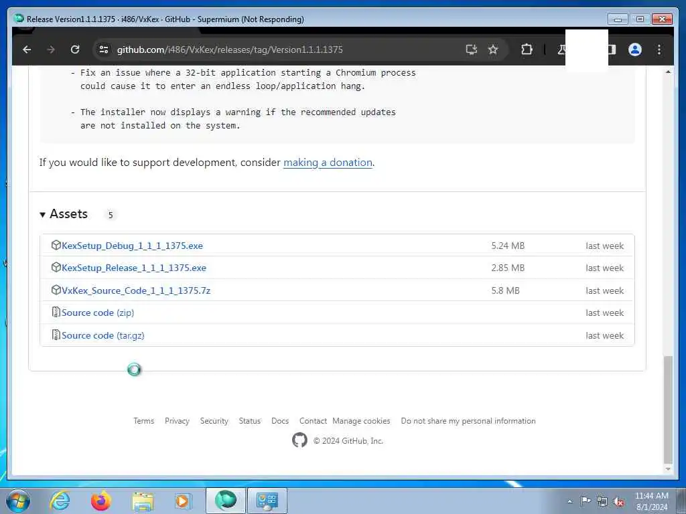Download VxKex_Source_Code_1_1_1_1375.7z
Screen dimensions: 686x514
pos(136,290)
